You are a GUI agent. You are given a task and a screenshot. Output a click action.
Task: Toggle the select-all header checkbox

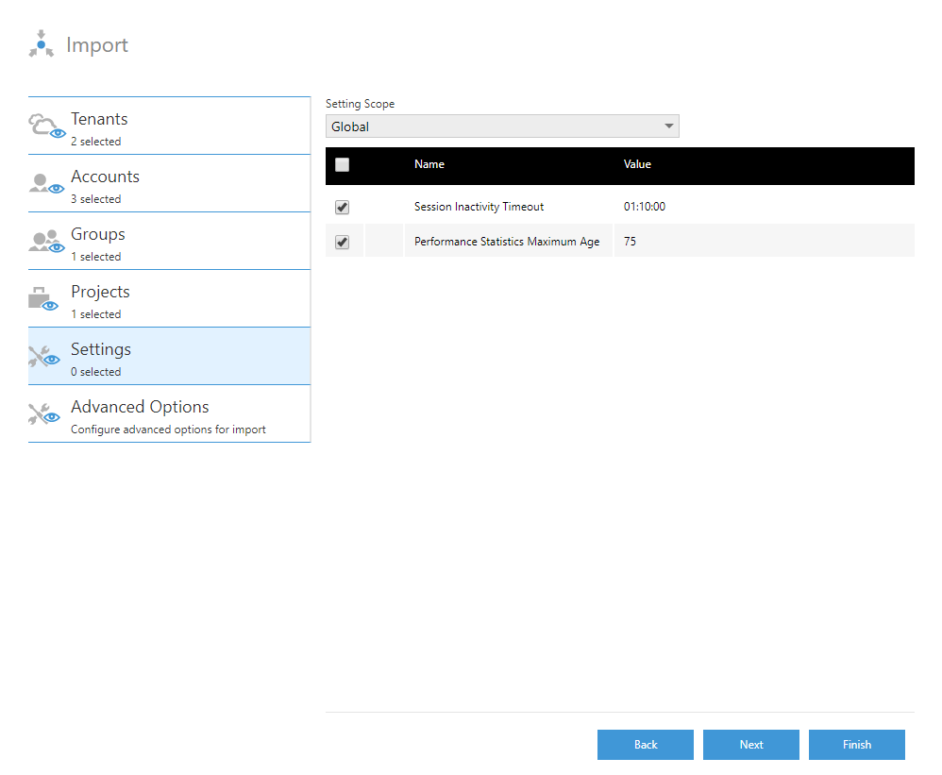click(x=342, y=164)
